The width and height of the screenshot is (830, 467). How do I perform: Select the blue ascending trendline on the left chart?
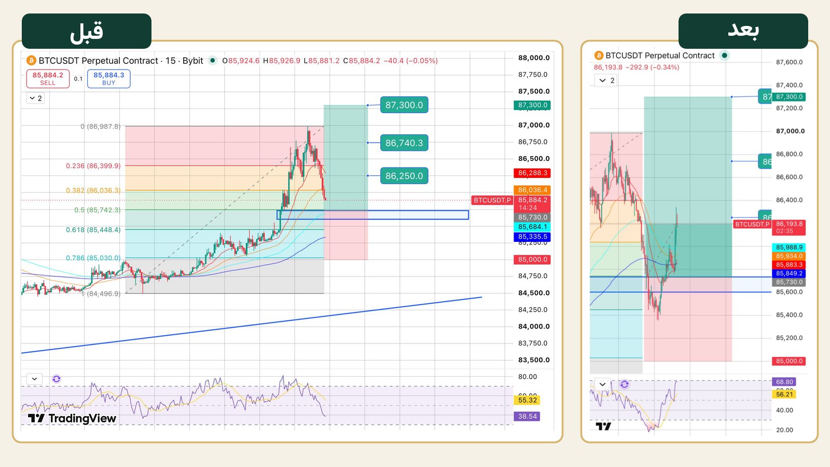click(252, 325)
